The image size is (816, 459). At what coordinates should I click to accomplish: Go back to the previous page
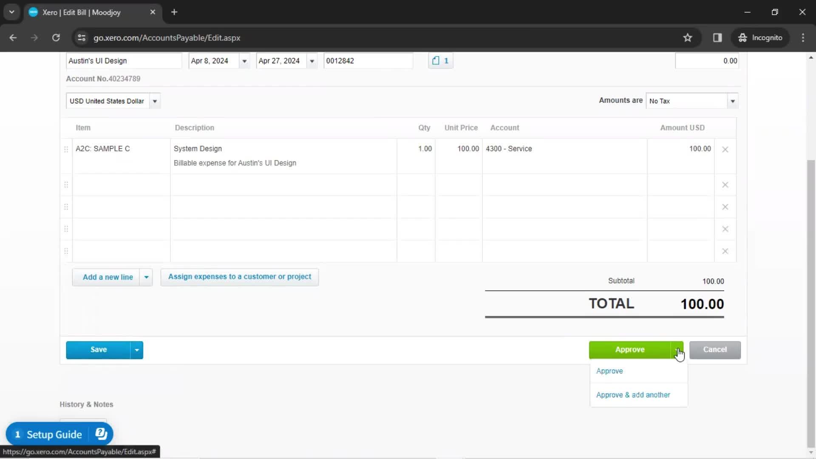[x=13, y=38]
